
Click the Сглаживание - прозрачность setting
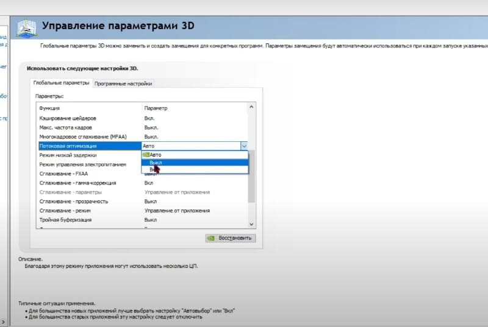tap(74, 201)
